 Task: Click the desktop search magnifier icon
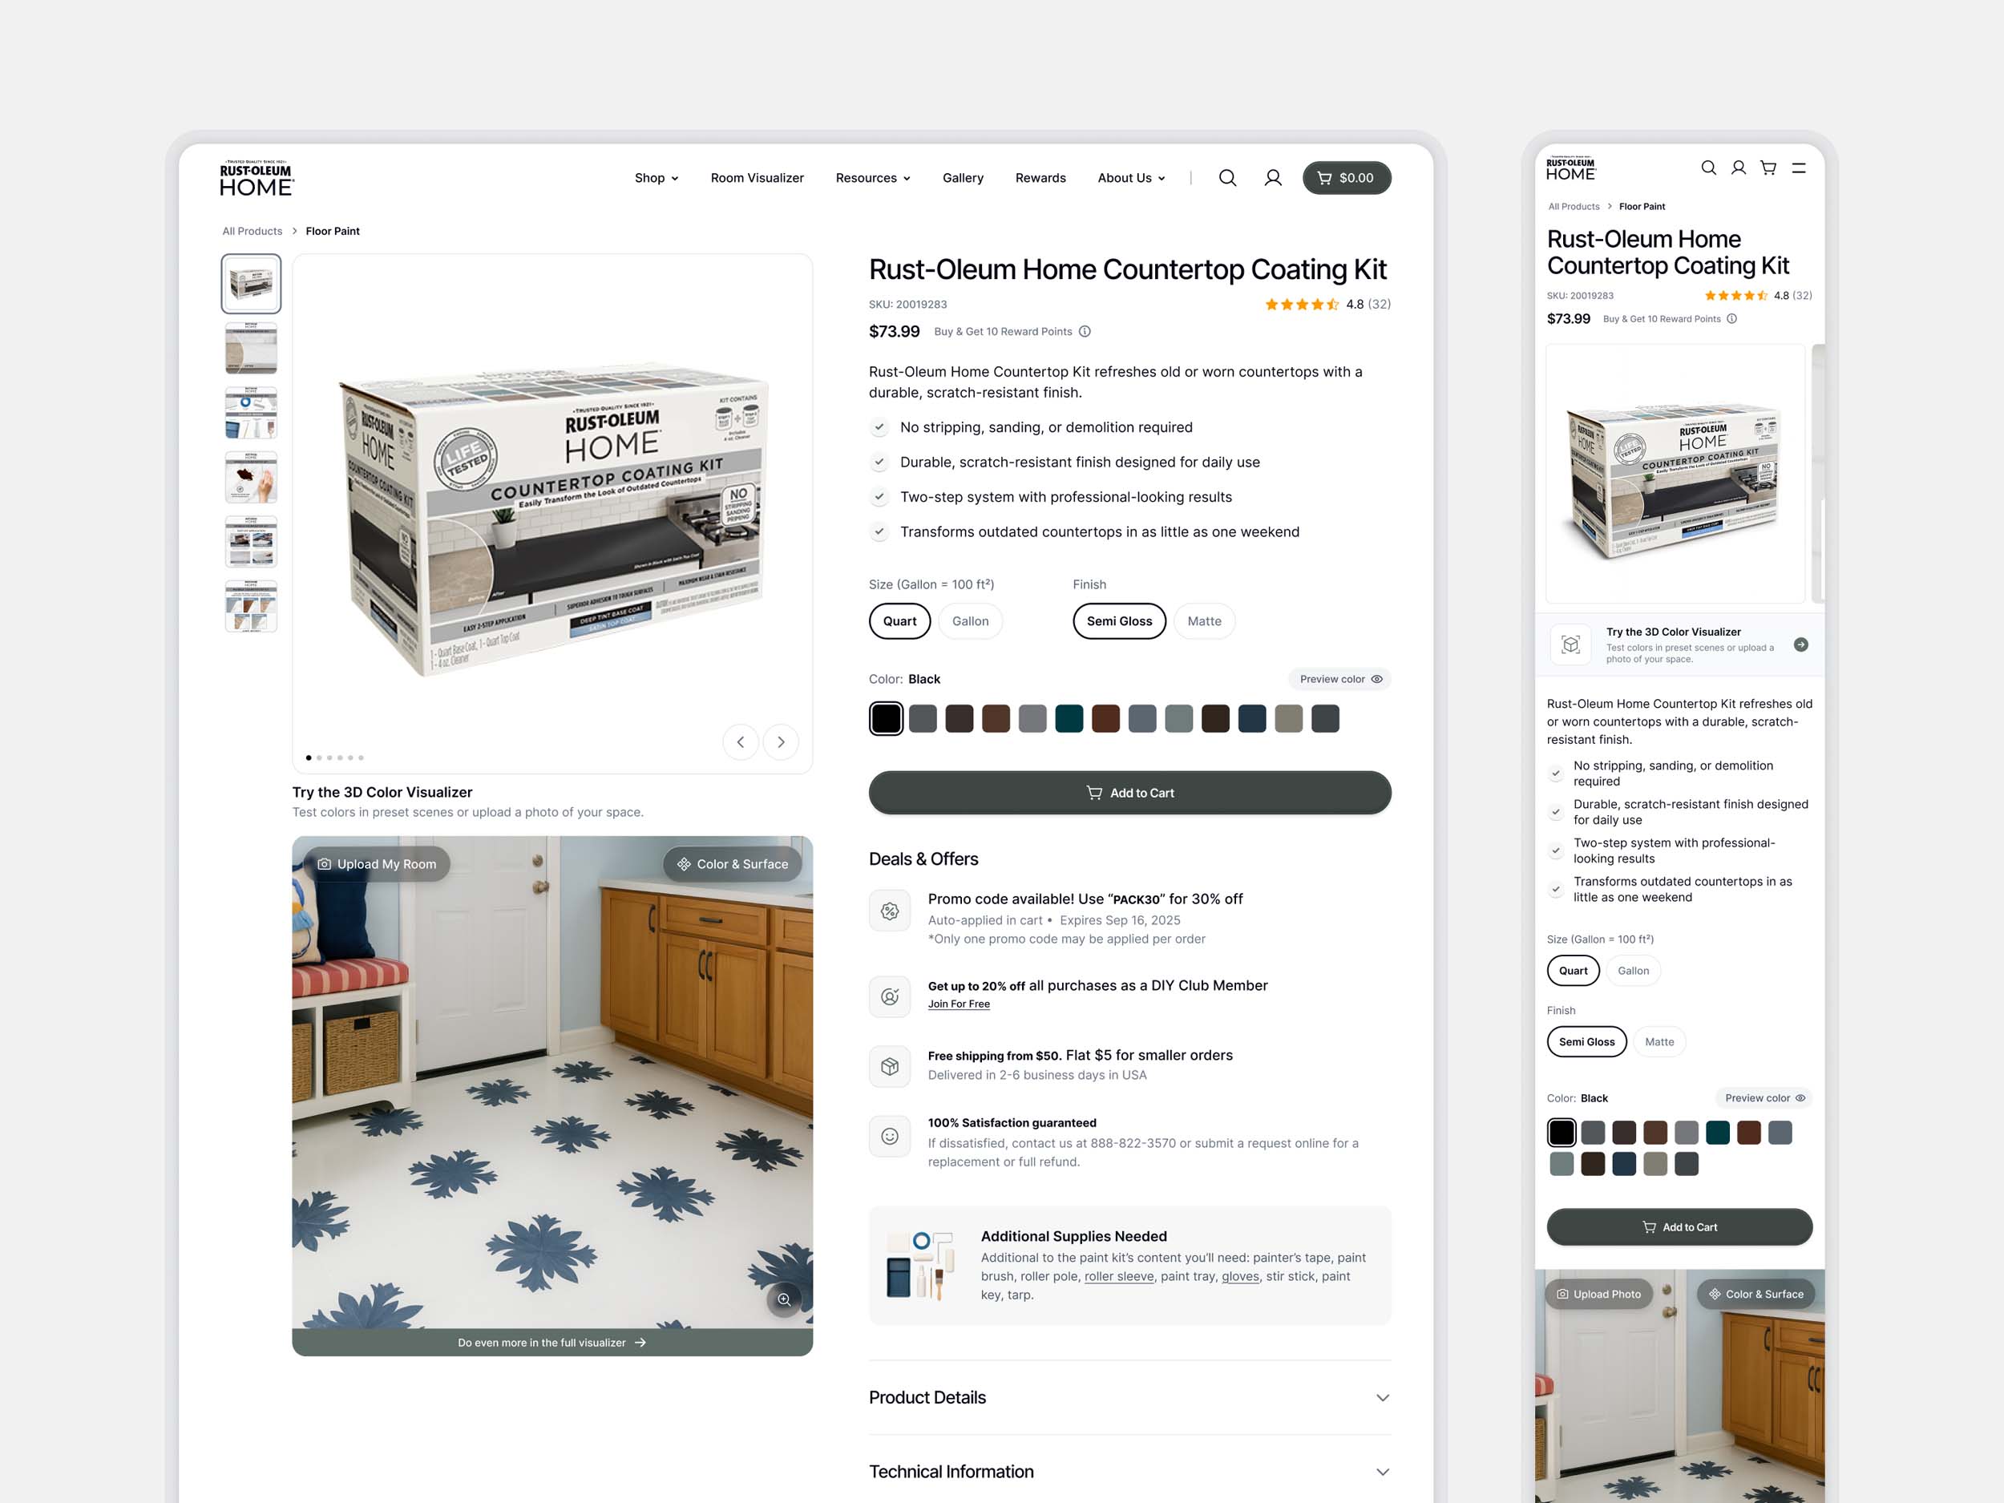[x=1226, y=178]
